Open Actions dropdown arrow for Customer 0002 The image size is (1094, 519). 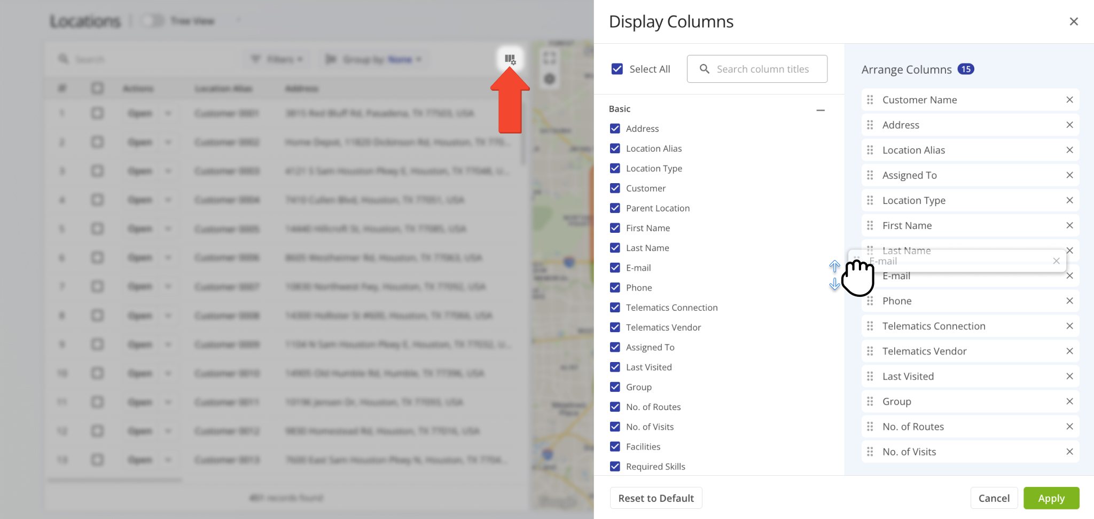pyautogui.click(x=168, y=142)
